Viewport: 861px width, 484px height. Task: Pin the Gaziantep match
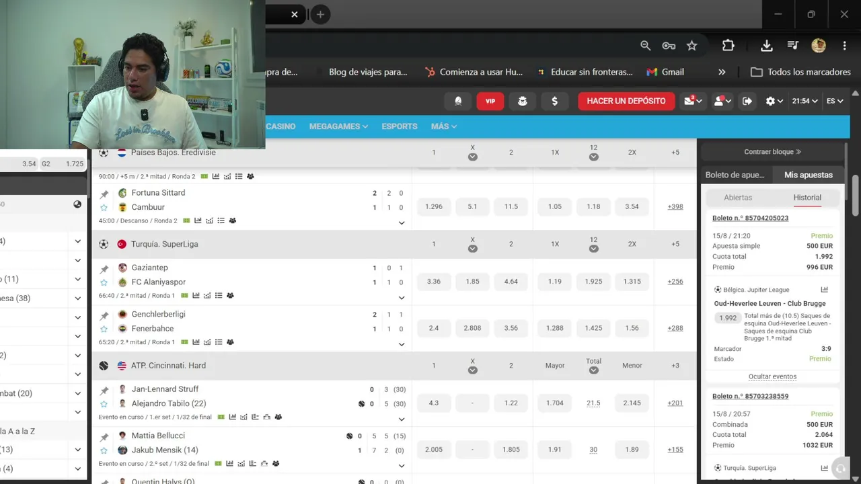point(104,269)
